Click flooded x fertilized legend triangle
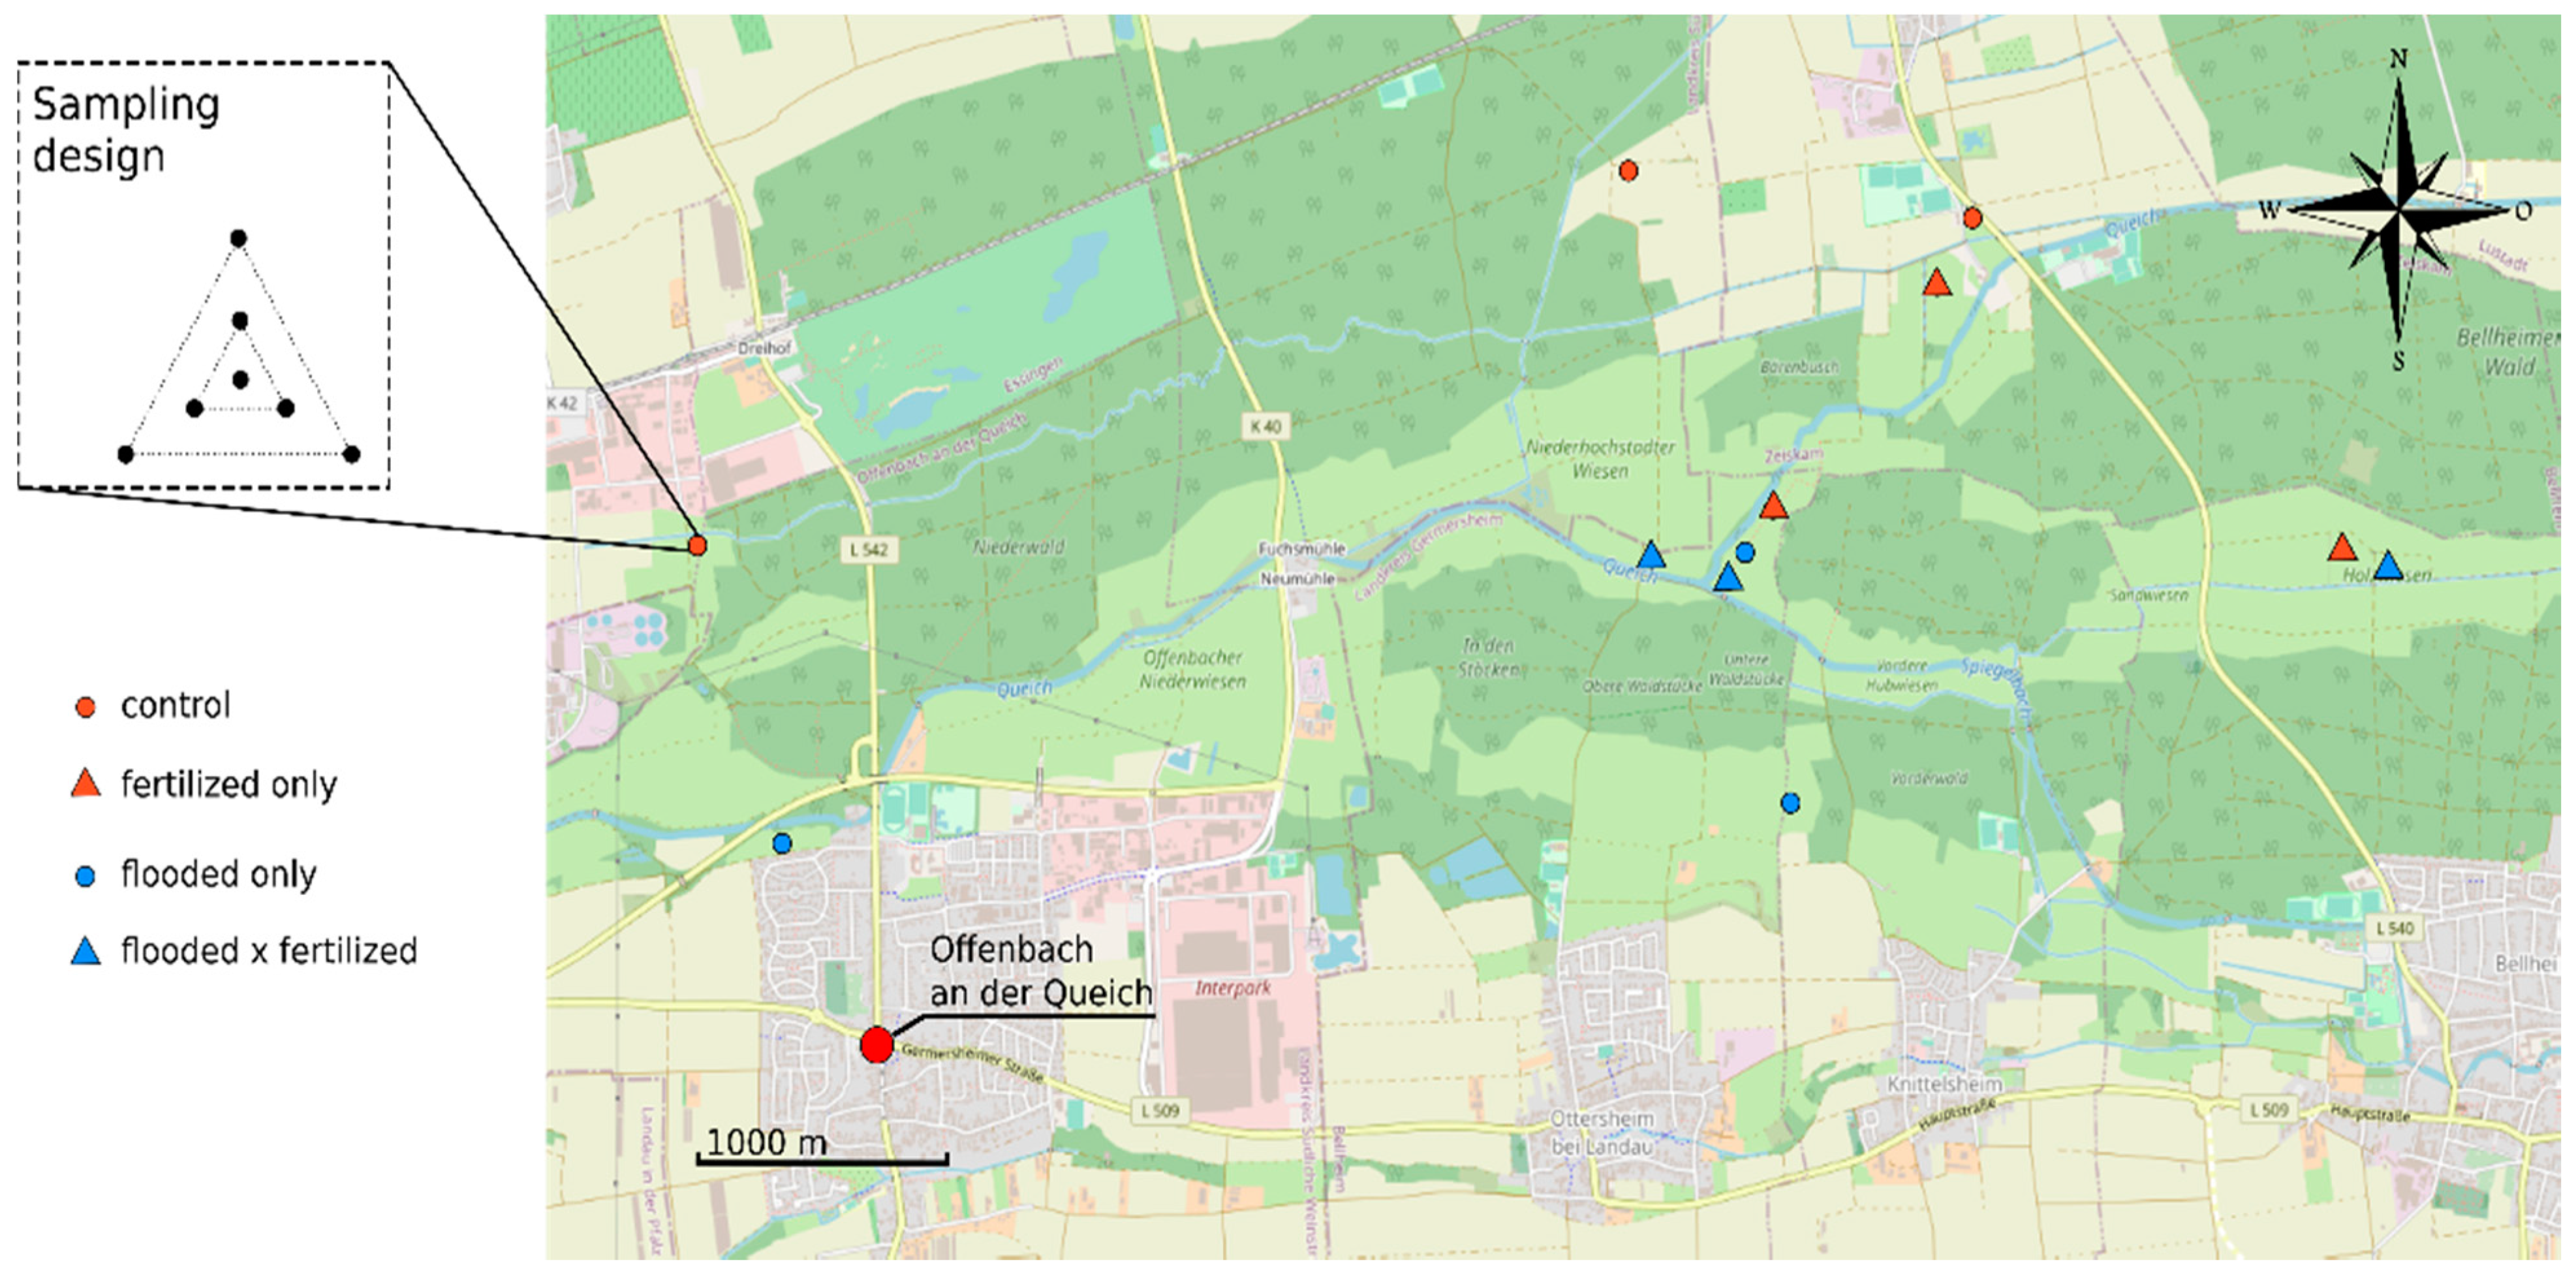2576x1282 pixels. click(x=86, y=952)
